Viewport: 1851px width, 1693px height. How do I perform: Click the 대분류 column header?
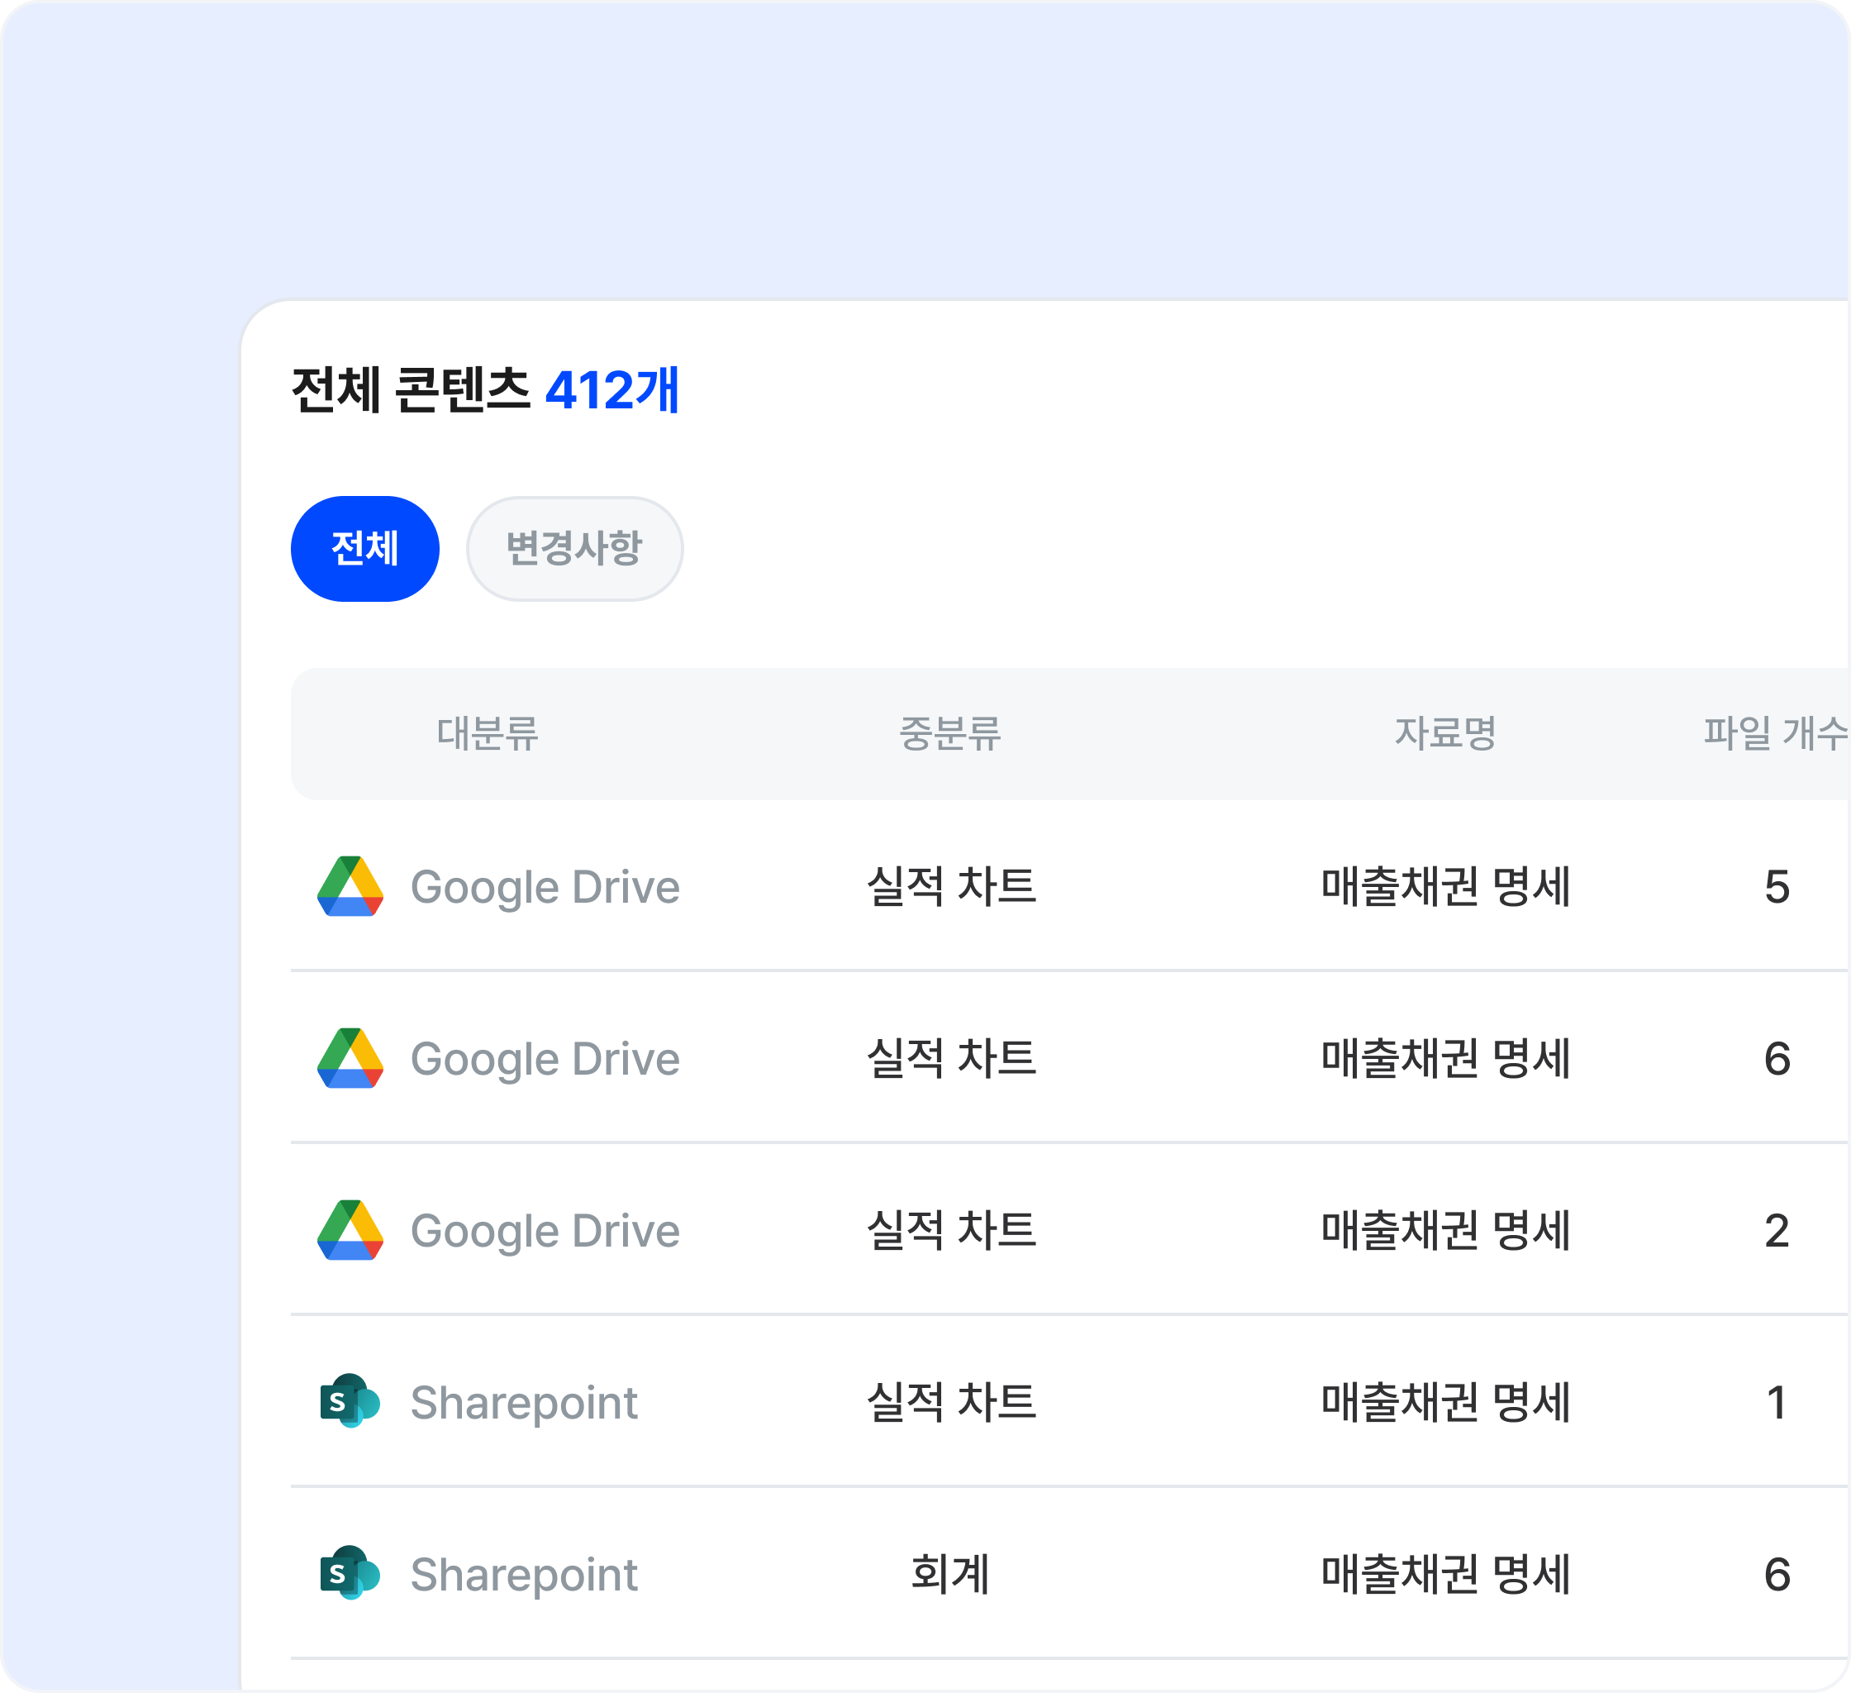(488, 733)
